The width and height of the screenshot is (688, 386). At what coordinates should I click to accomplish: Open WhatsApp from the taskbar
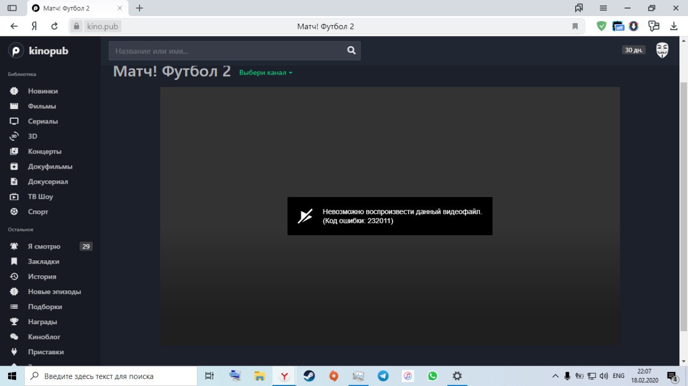pos(433,376)
